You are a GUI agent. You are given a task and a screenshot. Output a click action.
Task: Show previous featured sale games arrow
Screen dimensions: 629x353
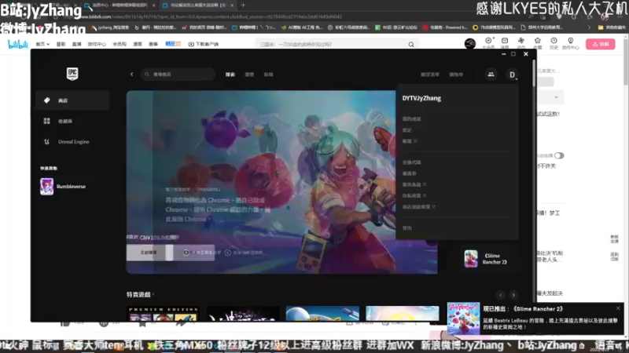501,295
